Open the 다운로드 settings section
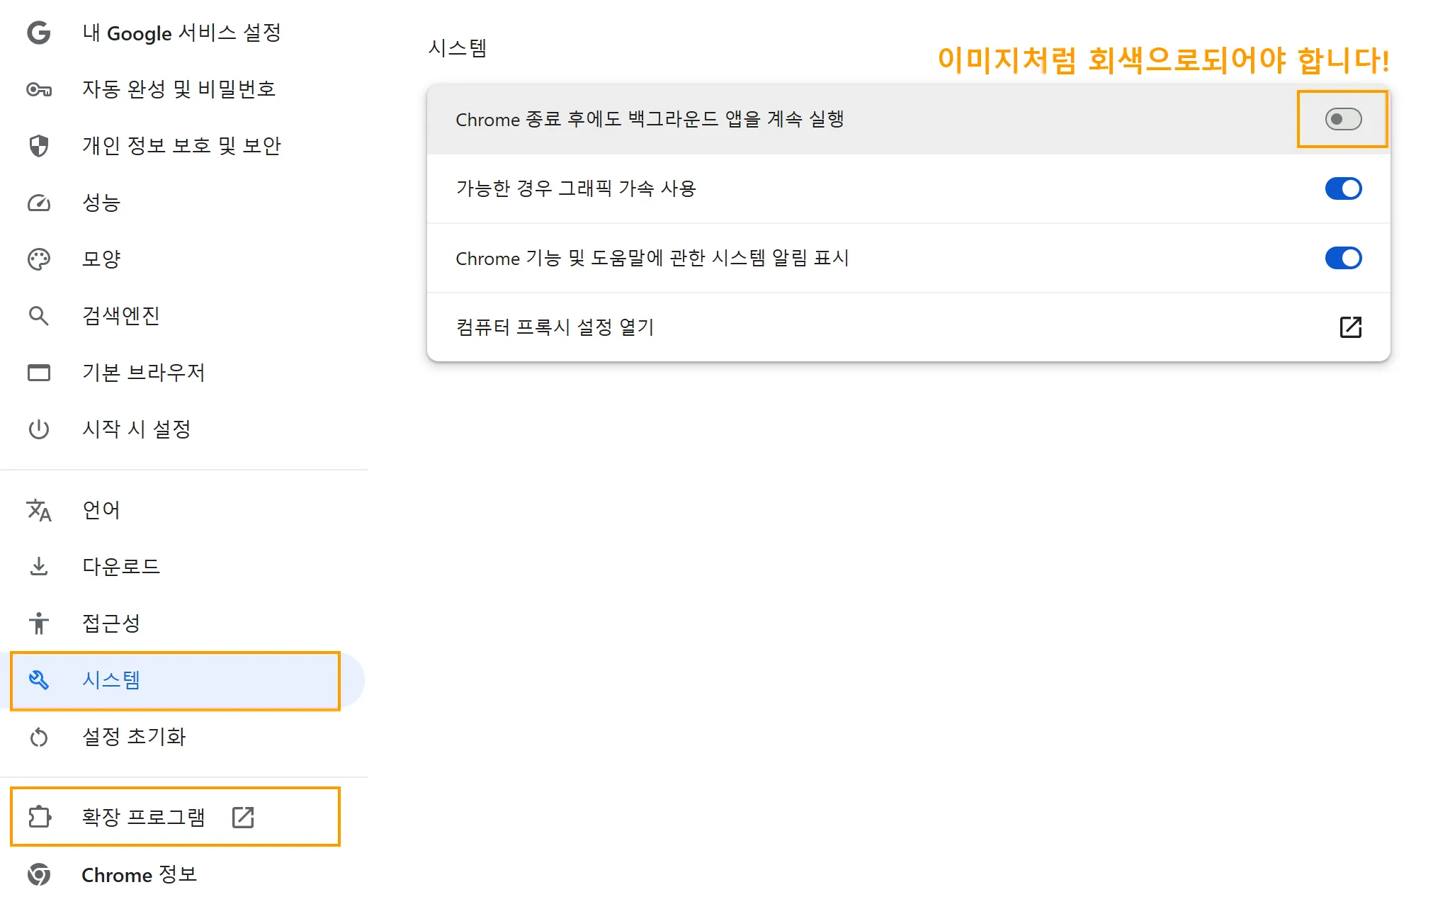Viewport: 1450px width, 909px height. click(121, 567)
